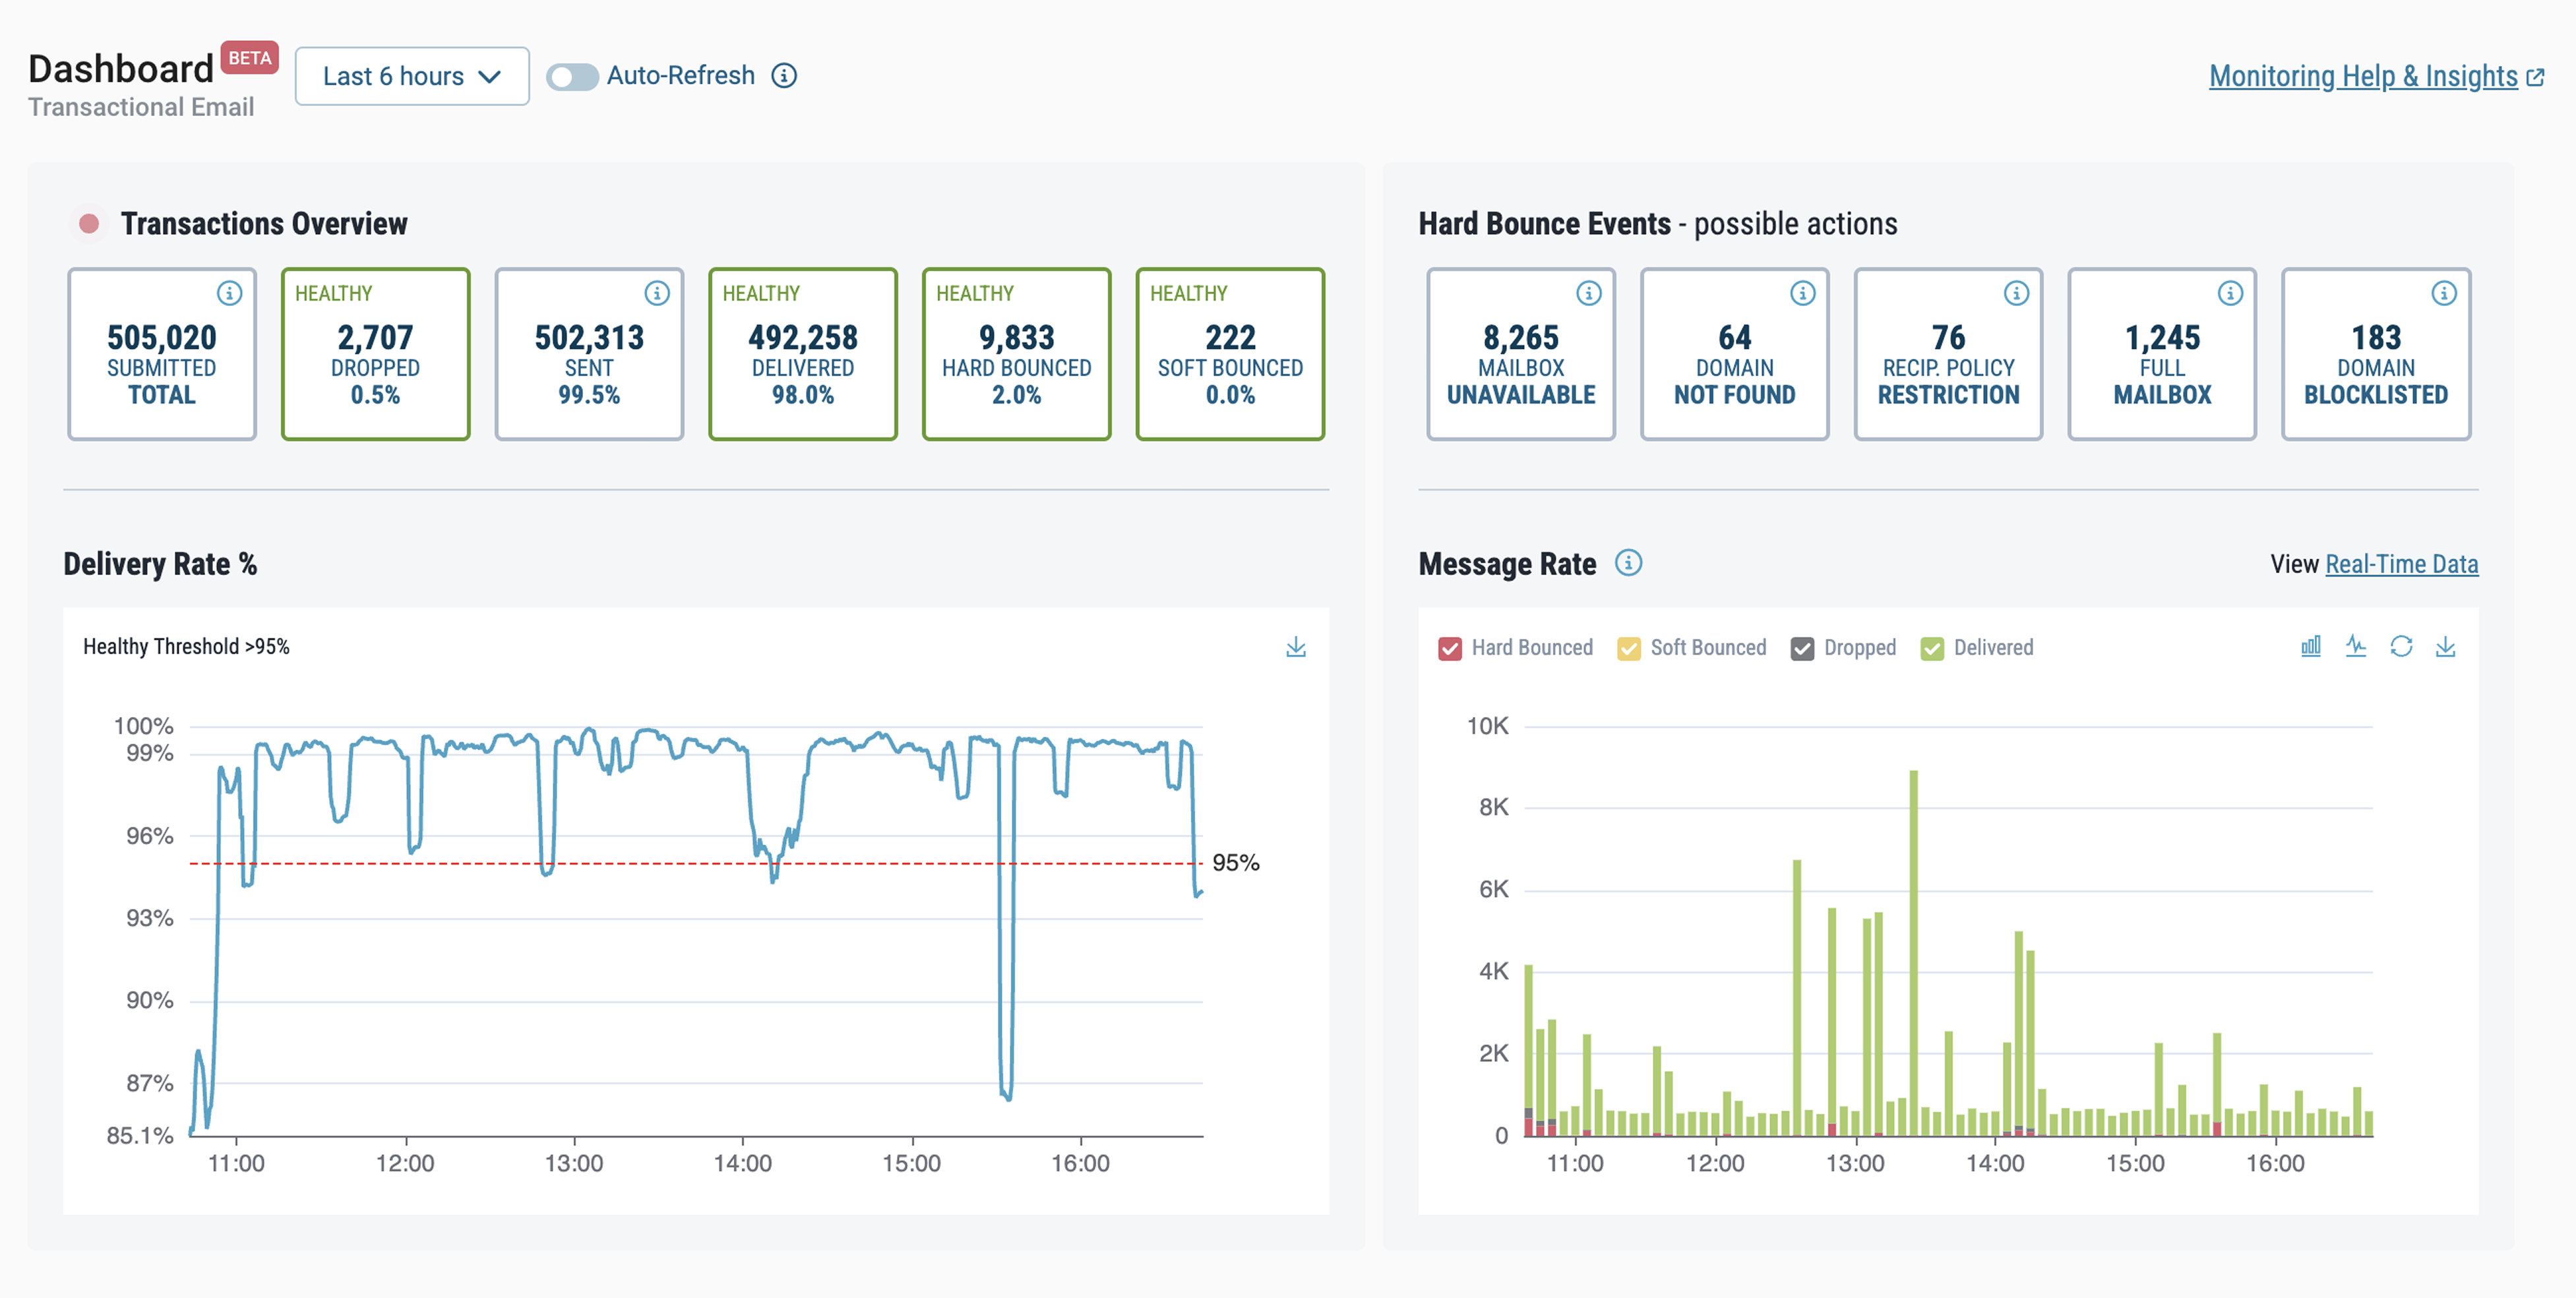
Task: Hide the Dropped series checkbox
Action: pos(1802,648)
